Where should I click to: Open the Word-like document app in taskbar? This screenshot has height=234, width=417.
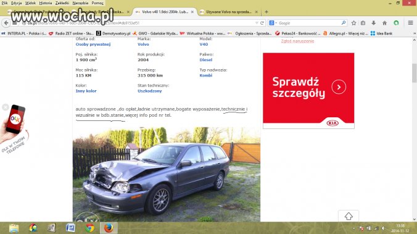70,228
